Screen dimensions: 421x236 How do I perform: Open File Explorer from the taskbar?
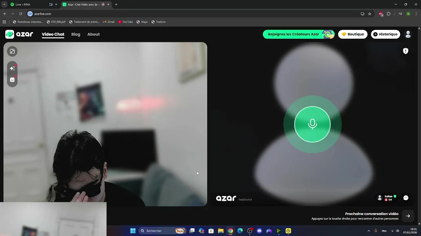[221, 231]
